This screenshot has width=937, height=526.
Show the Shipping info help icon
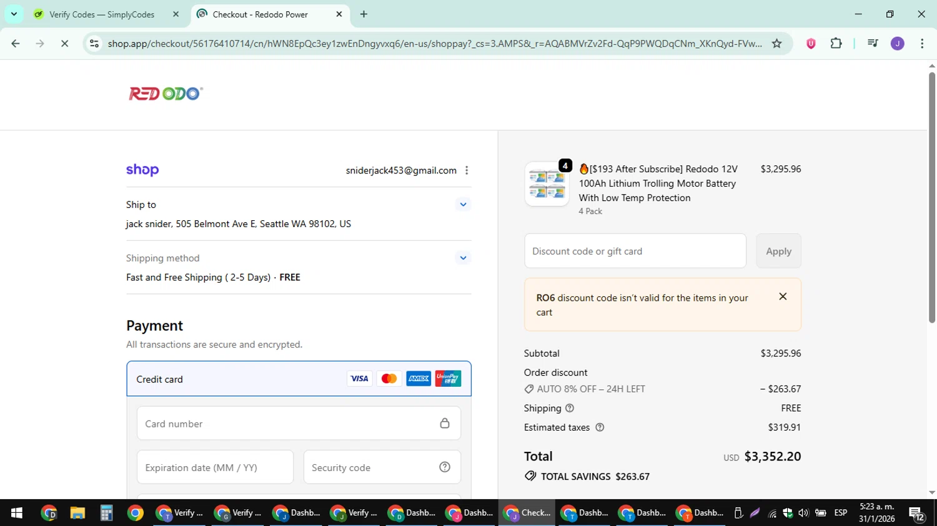pyautogui.click(x=570, y=408)
